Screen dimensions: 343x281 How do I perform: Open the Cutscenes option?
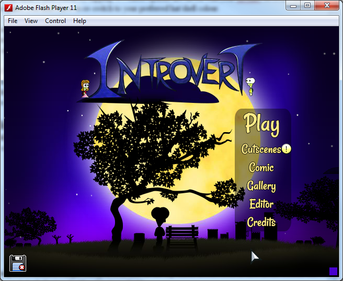coord(261,149)
